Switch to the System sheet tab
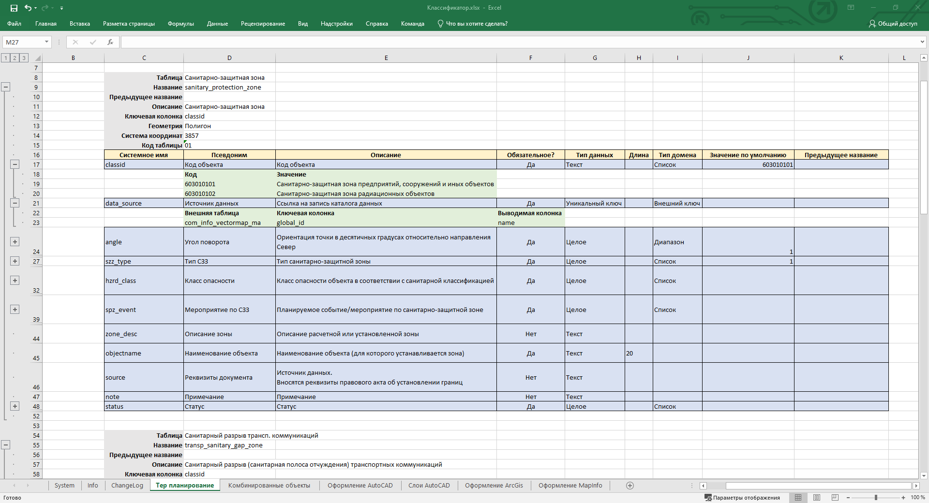Image resolution: width=929 pixels, height=503 pixels. pos(64,486)
